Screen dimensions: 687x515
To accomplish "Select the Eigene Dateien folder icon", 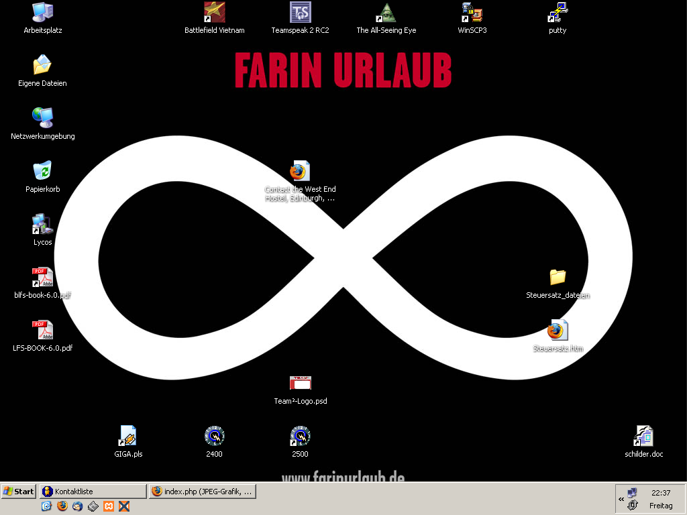I will click(x=42, y=66).
